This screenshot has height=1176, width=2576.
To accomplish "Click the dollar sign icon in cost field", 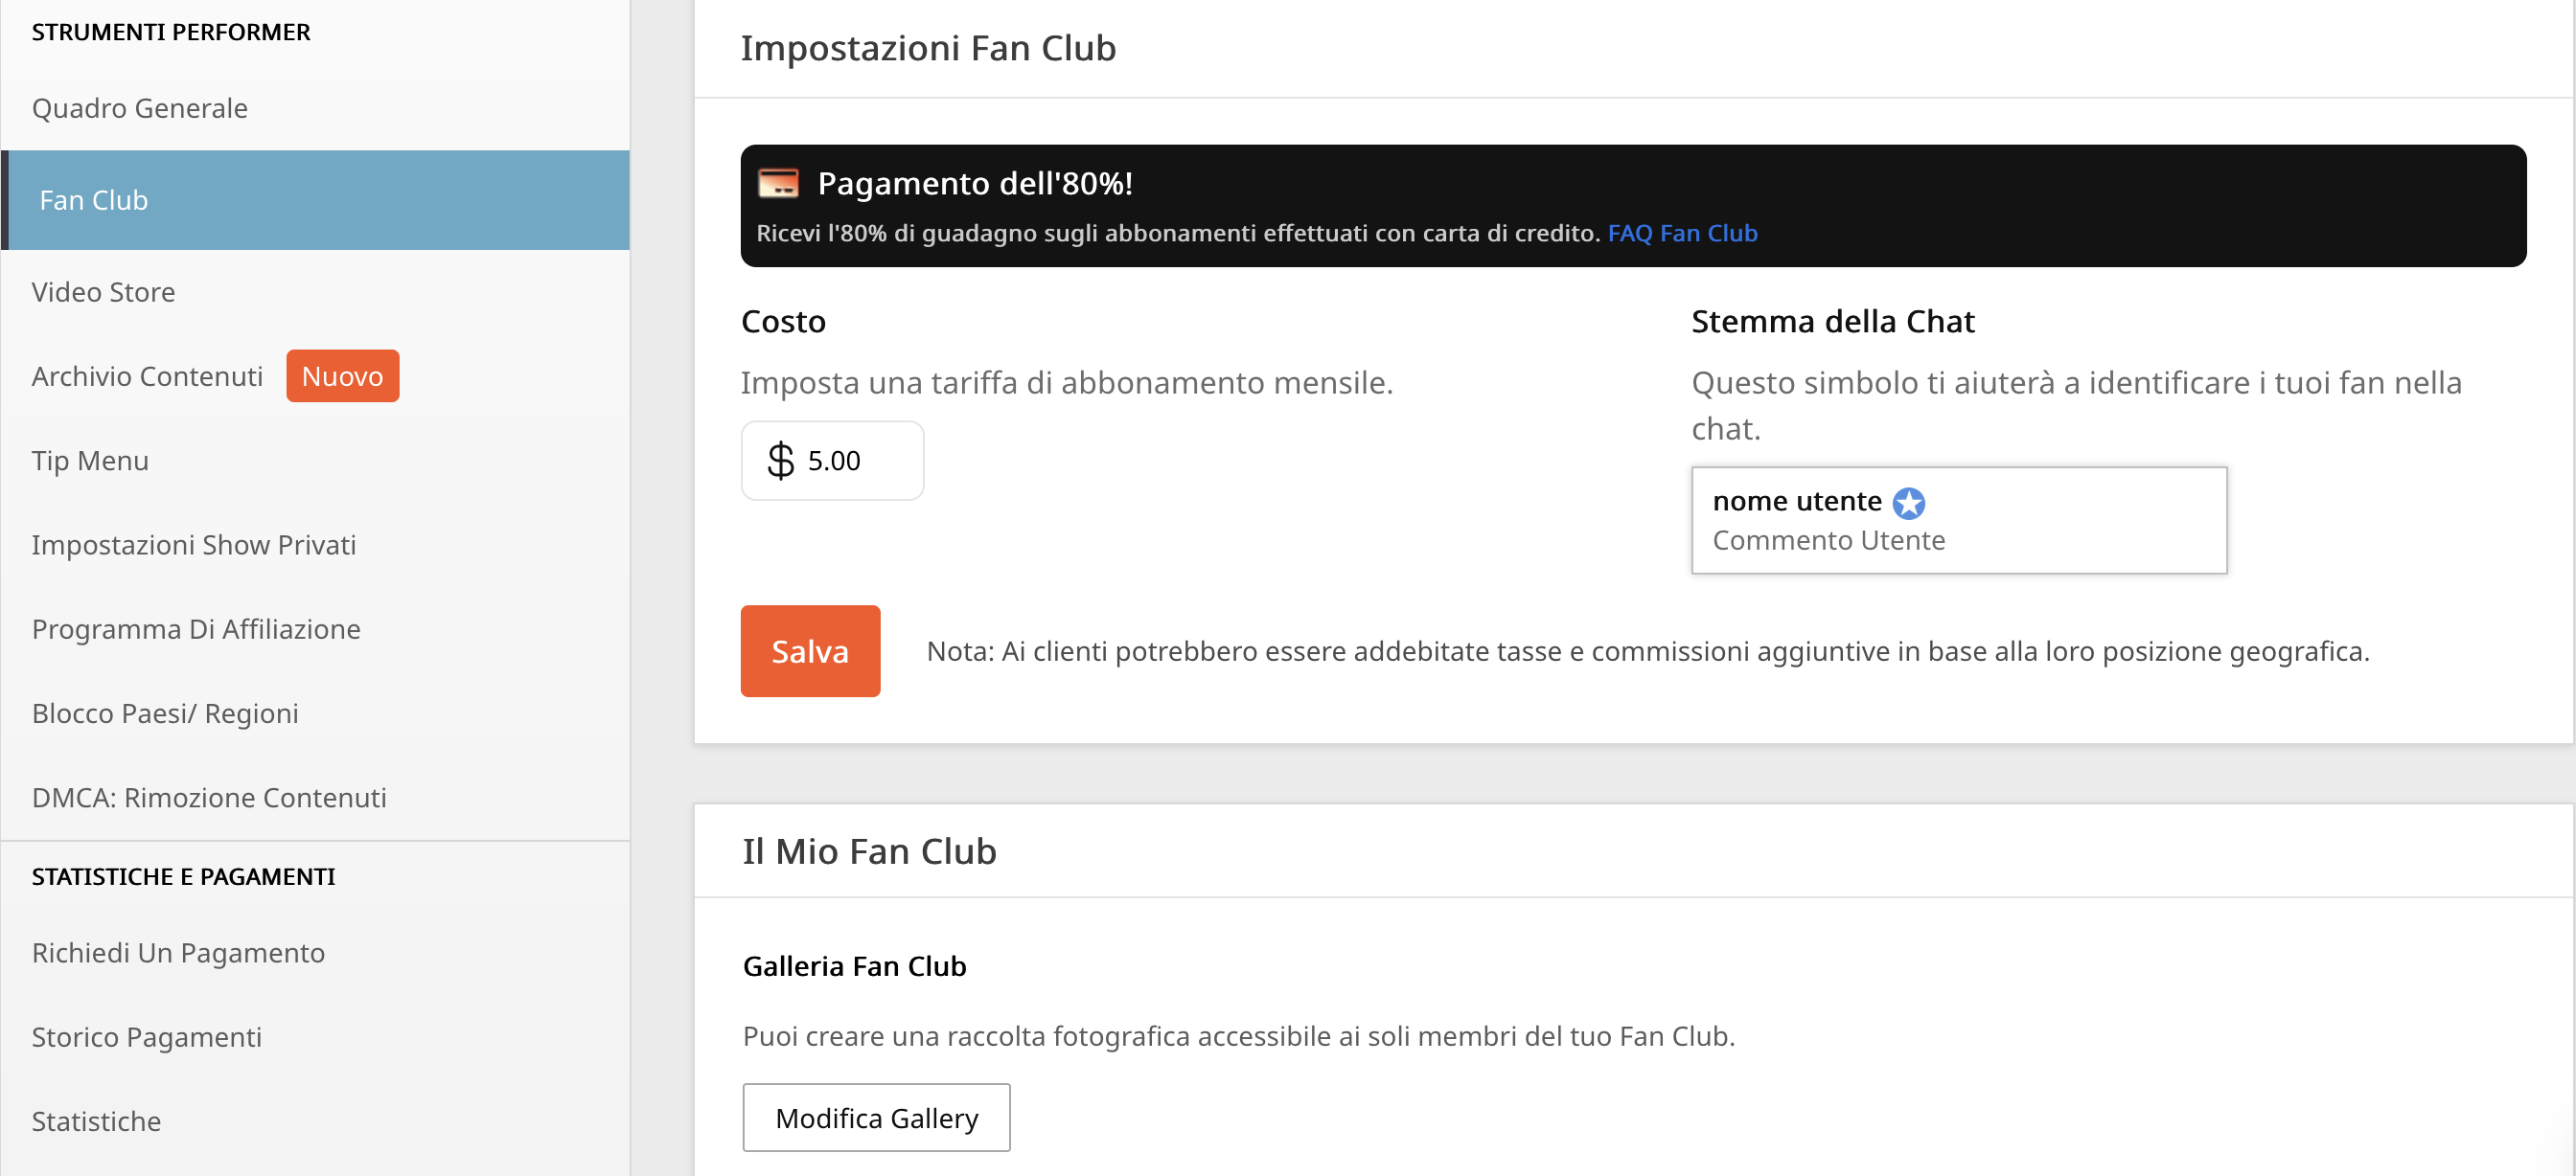I will (780, 461).
